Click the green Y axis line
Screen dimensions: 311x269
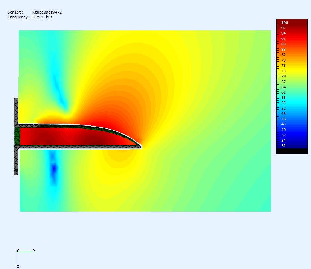tap(25, 252)
